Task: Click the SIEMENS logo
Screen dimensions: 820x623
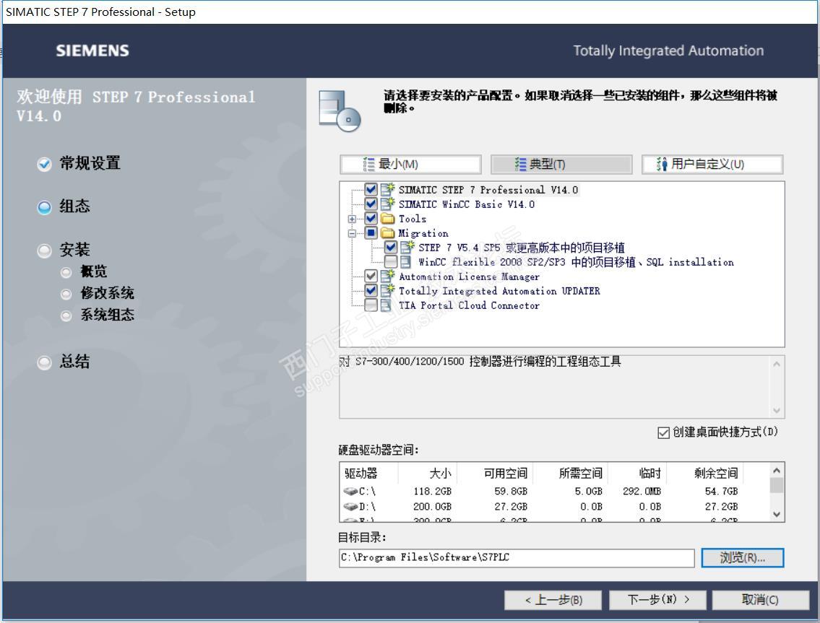Action: 92,51
